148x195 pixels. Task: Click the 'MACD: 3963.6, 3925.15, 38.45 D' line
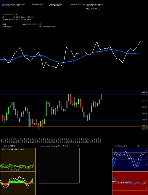click(17, 19)
